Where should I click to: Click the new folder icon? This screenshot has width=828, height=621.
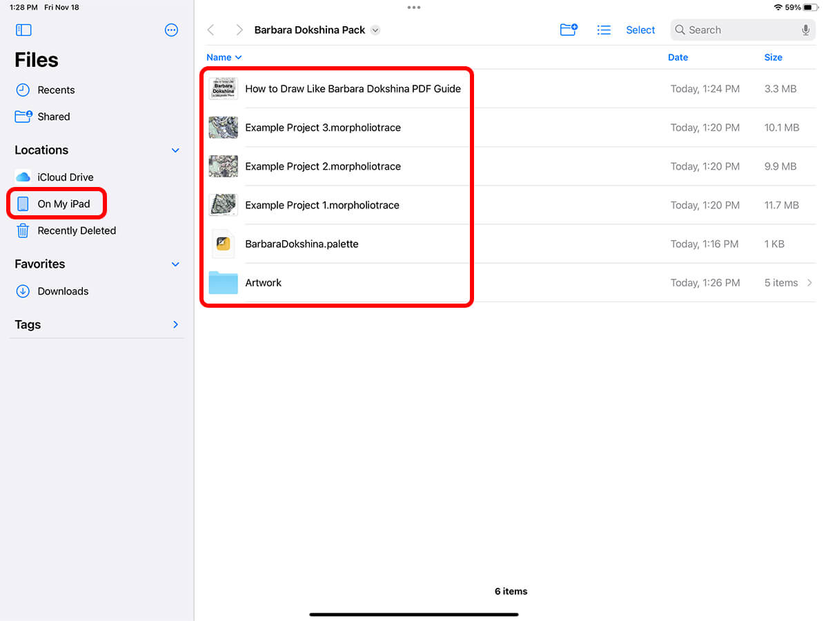click(x=569, y=30)
